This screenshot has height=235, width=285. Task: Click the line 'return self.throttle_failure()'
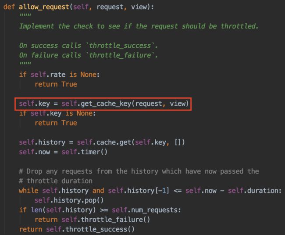[93, 220]
